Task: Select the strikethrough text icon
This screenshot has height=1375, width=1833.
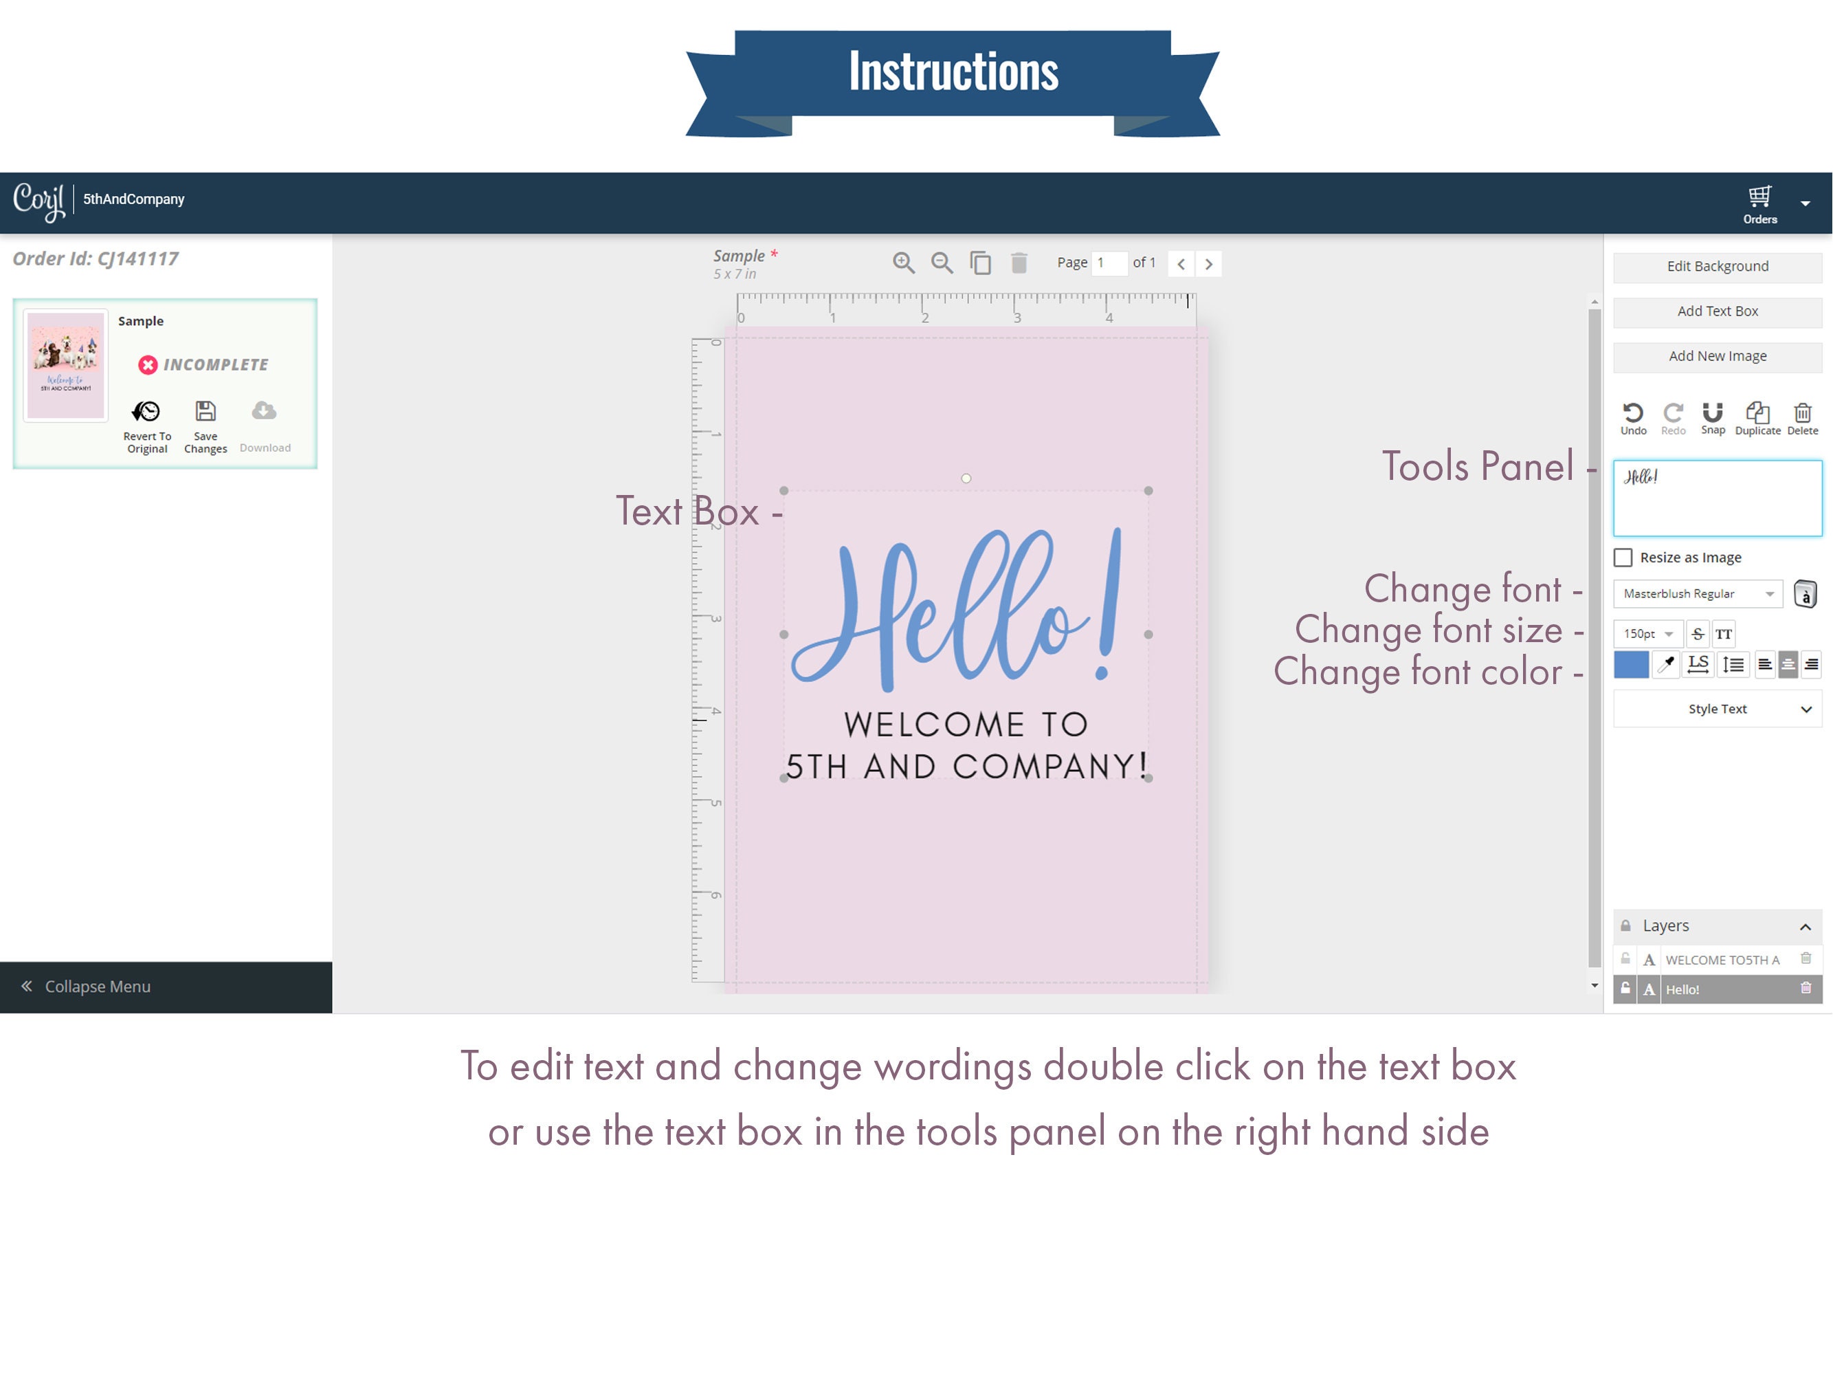Action: click(1698, 633)
